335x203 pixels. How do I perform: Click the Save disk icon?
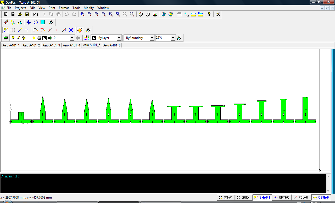(x=27, y=14)
